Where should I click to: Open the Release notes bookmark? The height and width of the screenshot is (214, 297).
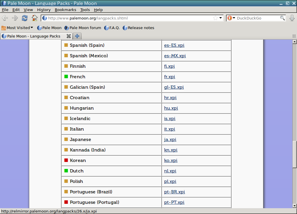138,28
